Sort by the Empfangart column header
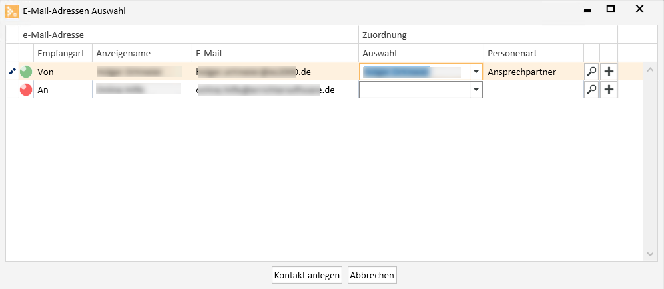Screen dimensions: 664x289 [63, 53]
